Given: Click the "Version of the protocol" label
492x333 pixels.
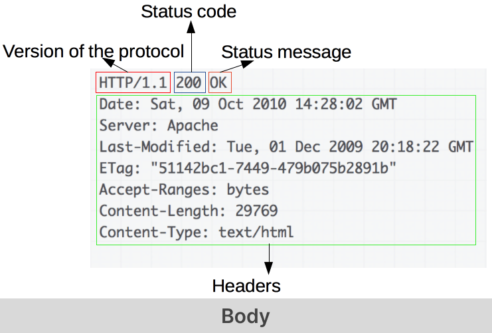Looking at the screenshot, I should pos(94,52).
